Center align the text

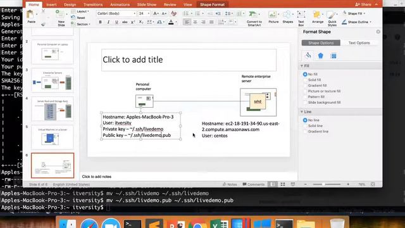tap(195, 22)
